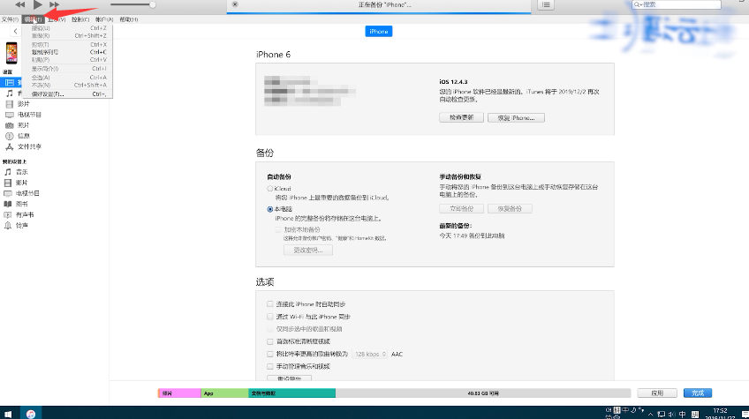Toggle sync only checked songs and videos

270,329
